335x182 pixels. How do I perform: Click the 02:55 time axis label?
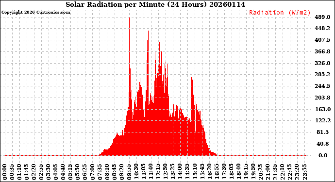point(41,172)
